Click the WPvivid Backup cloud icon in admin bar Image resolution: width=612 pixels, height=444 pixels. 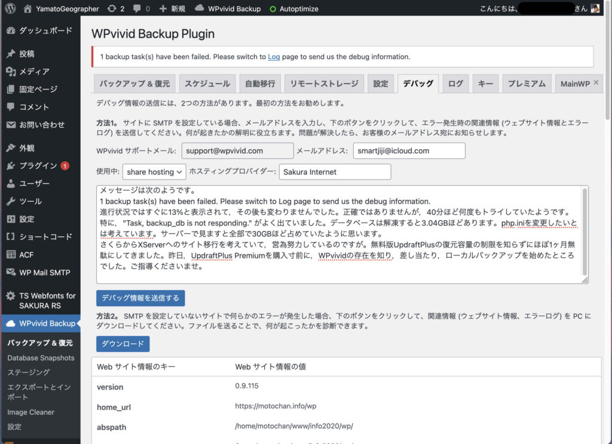199,8
